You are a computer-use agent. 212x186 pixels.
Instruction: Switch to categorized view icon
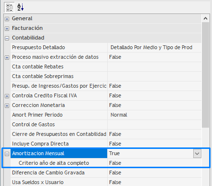(10, 7)
